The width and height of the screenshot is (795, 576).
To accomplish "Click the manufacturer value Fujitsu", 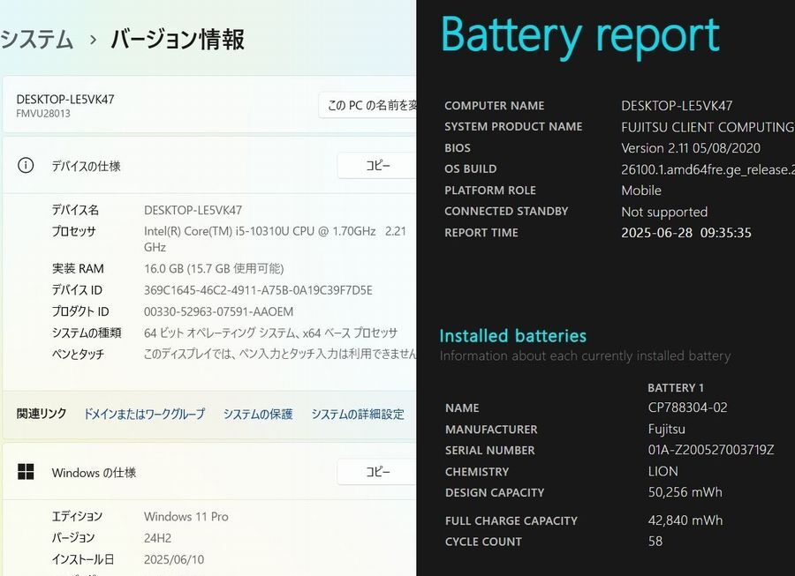I will (666, 429).
